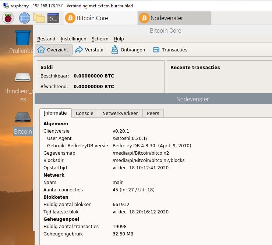This screenshot has width=272, height=245.
Task: Click the startup time vr dec. 18 10:12:41
Action: click(141, 167)
